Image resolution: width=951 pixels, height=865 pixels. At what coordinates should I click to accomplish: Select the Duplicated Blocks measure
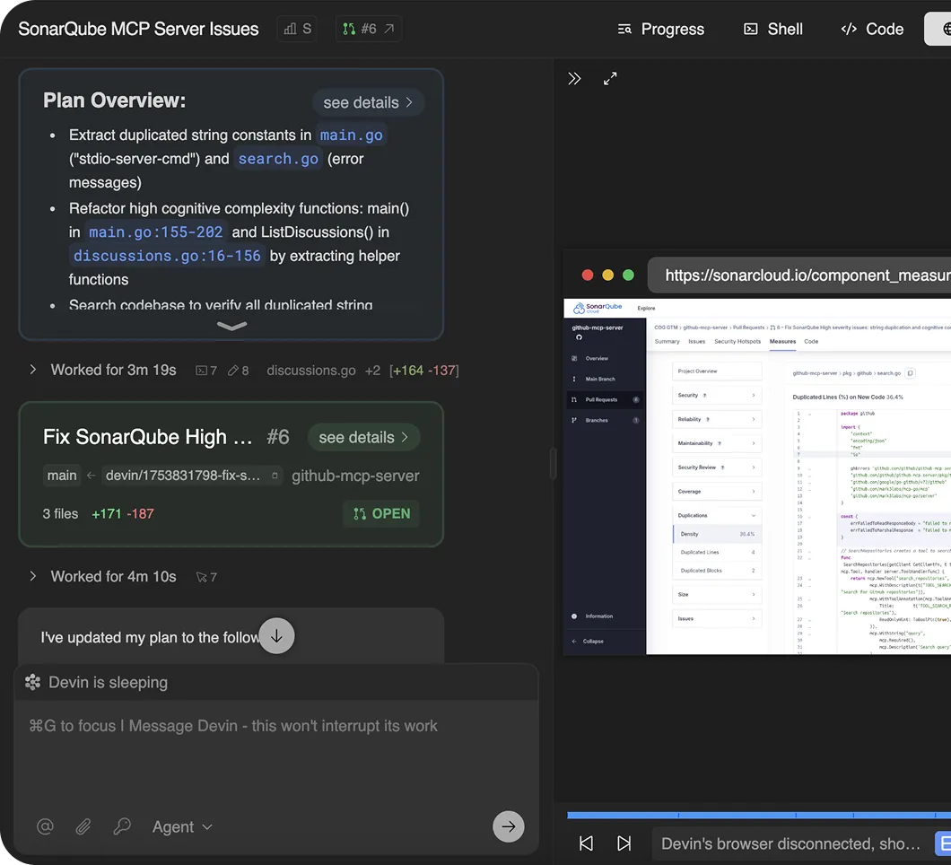coord(717,570)
